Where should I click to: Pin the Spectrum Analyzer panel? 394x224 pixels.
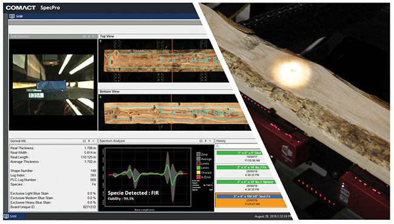(x=205, y=141)
